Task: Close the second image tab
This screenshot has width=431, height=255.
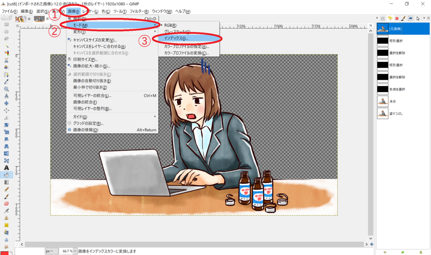Action: (x=47, y=18)
